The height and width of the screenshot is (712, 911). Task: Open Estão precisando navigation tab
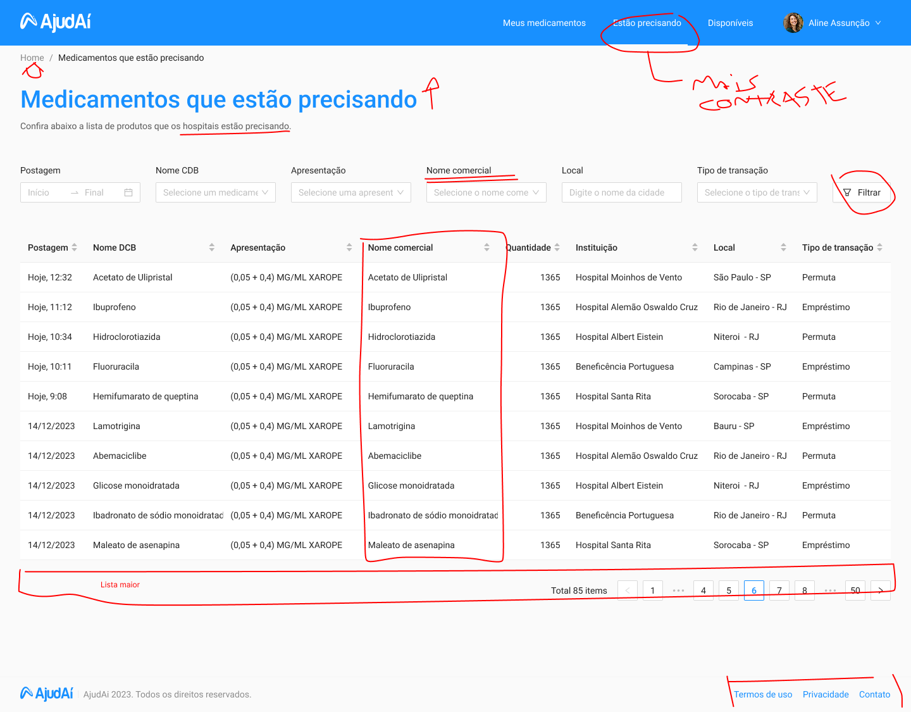tap(647, 23)
